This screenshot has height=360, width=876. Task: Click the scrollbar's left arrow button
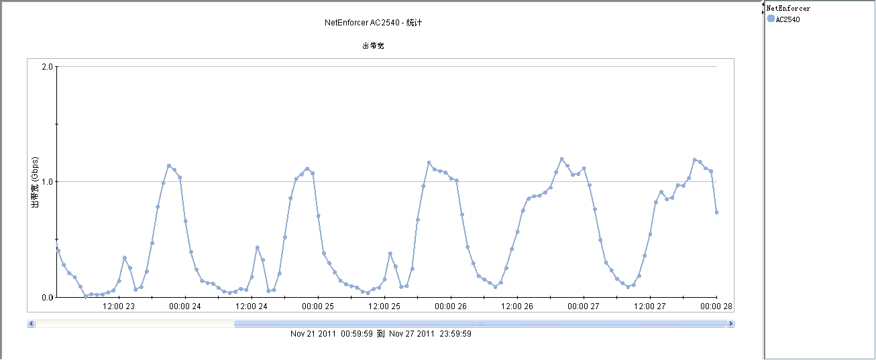31,324
